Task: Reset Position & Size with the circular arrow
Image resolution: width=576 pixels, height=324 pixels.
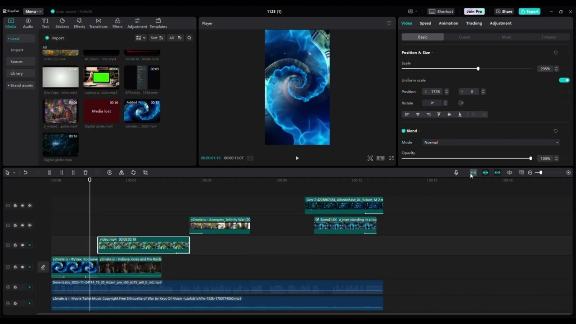Action: click(555, 53)
